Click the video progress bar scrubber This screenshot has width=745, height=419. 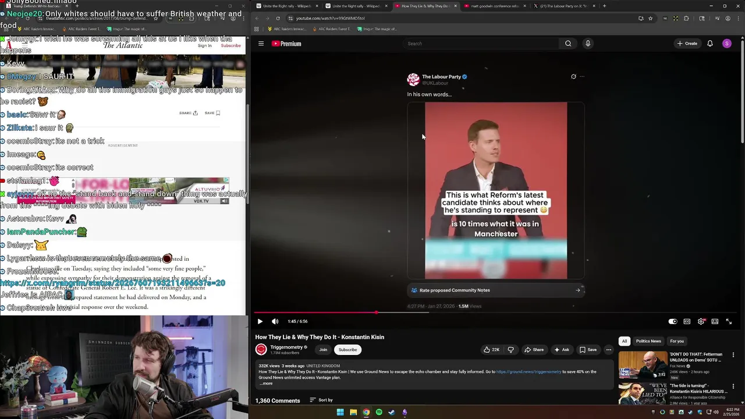377,313
